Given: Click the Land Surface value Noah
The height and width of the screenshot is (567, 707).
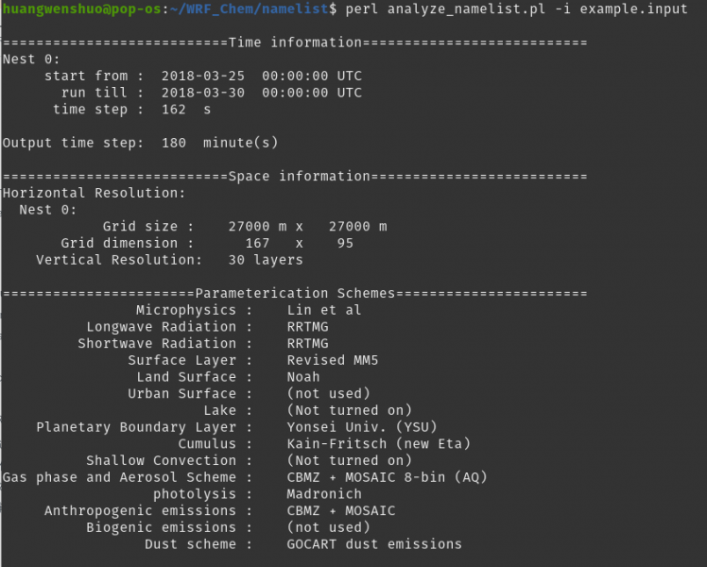Looking at the screenshot, I should pyautogui.click(x=303, y=377).
